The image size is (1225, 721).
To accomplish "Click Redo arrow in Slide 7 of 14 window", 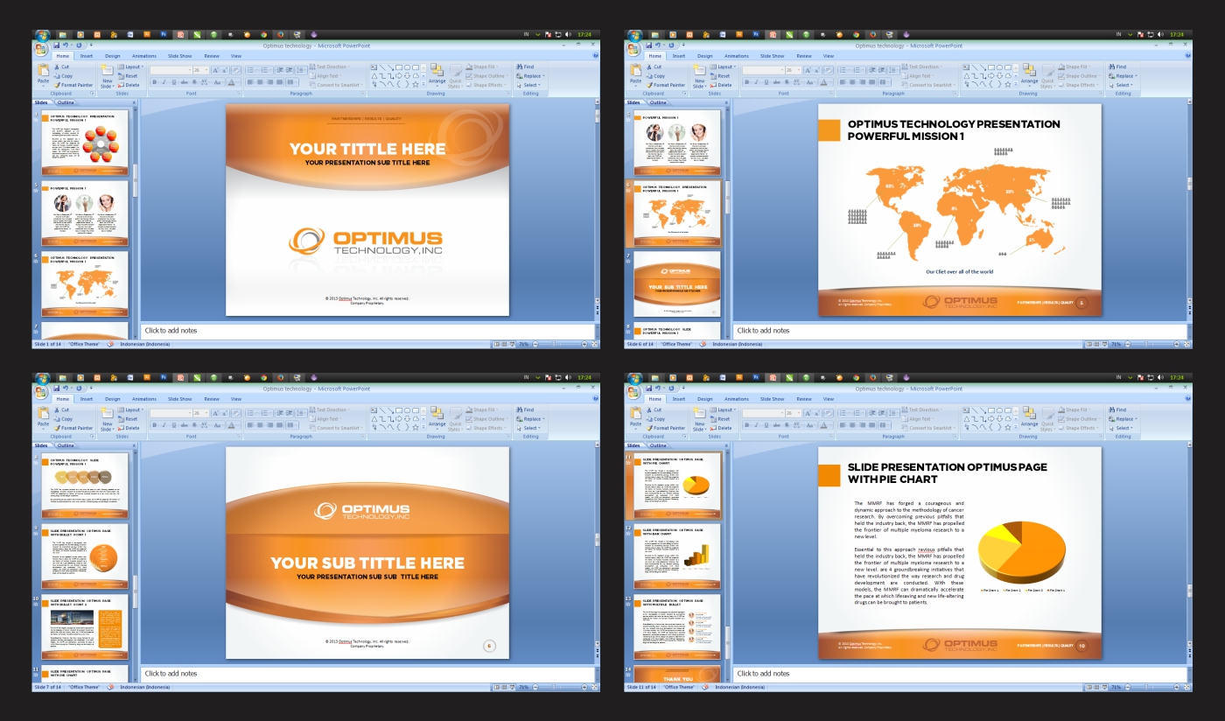I will [79, 388].
